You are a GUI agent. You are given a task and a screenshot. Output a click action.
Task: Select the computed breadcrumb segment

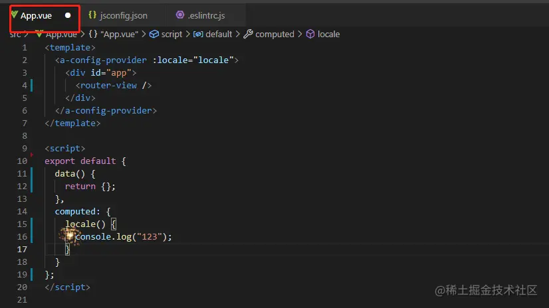275,35
